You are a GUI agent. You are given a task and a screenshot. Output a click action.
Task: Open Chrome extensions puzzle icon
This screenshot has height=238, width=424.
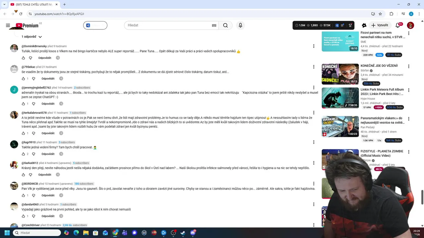pyautogui.click(x=392, y=14)
